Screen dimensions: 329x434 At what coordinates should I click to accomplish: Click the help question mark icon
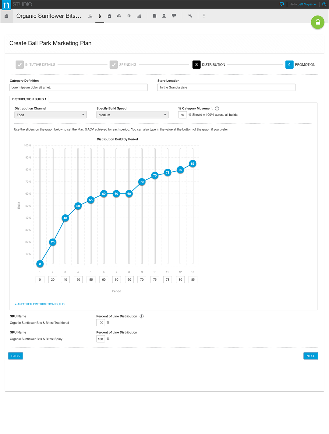point(324,4)
